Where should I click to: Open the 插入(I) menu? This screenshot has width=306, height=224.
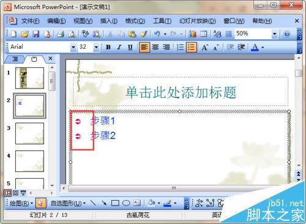[108, 21]
